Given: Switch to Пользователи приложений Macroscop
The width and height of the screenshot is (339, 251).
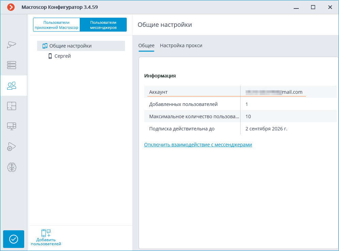Looking at the screenshot, I should point(57,25).
